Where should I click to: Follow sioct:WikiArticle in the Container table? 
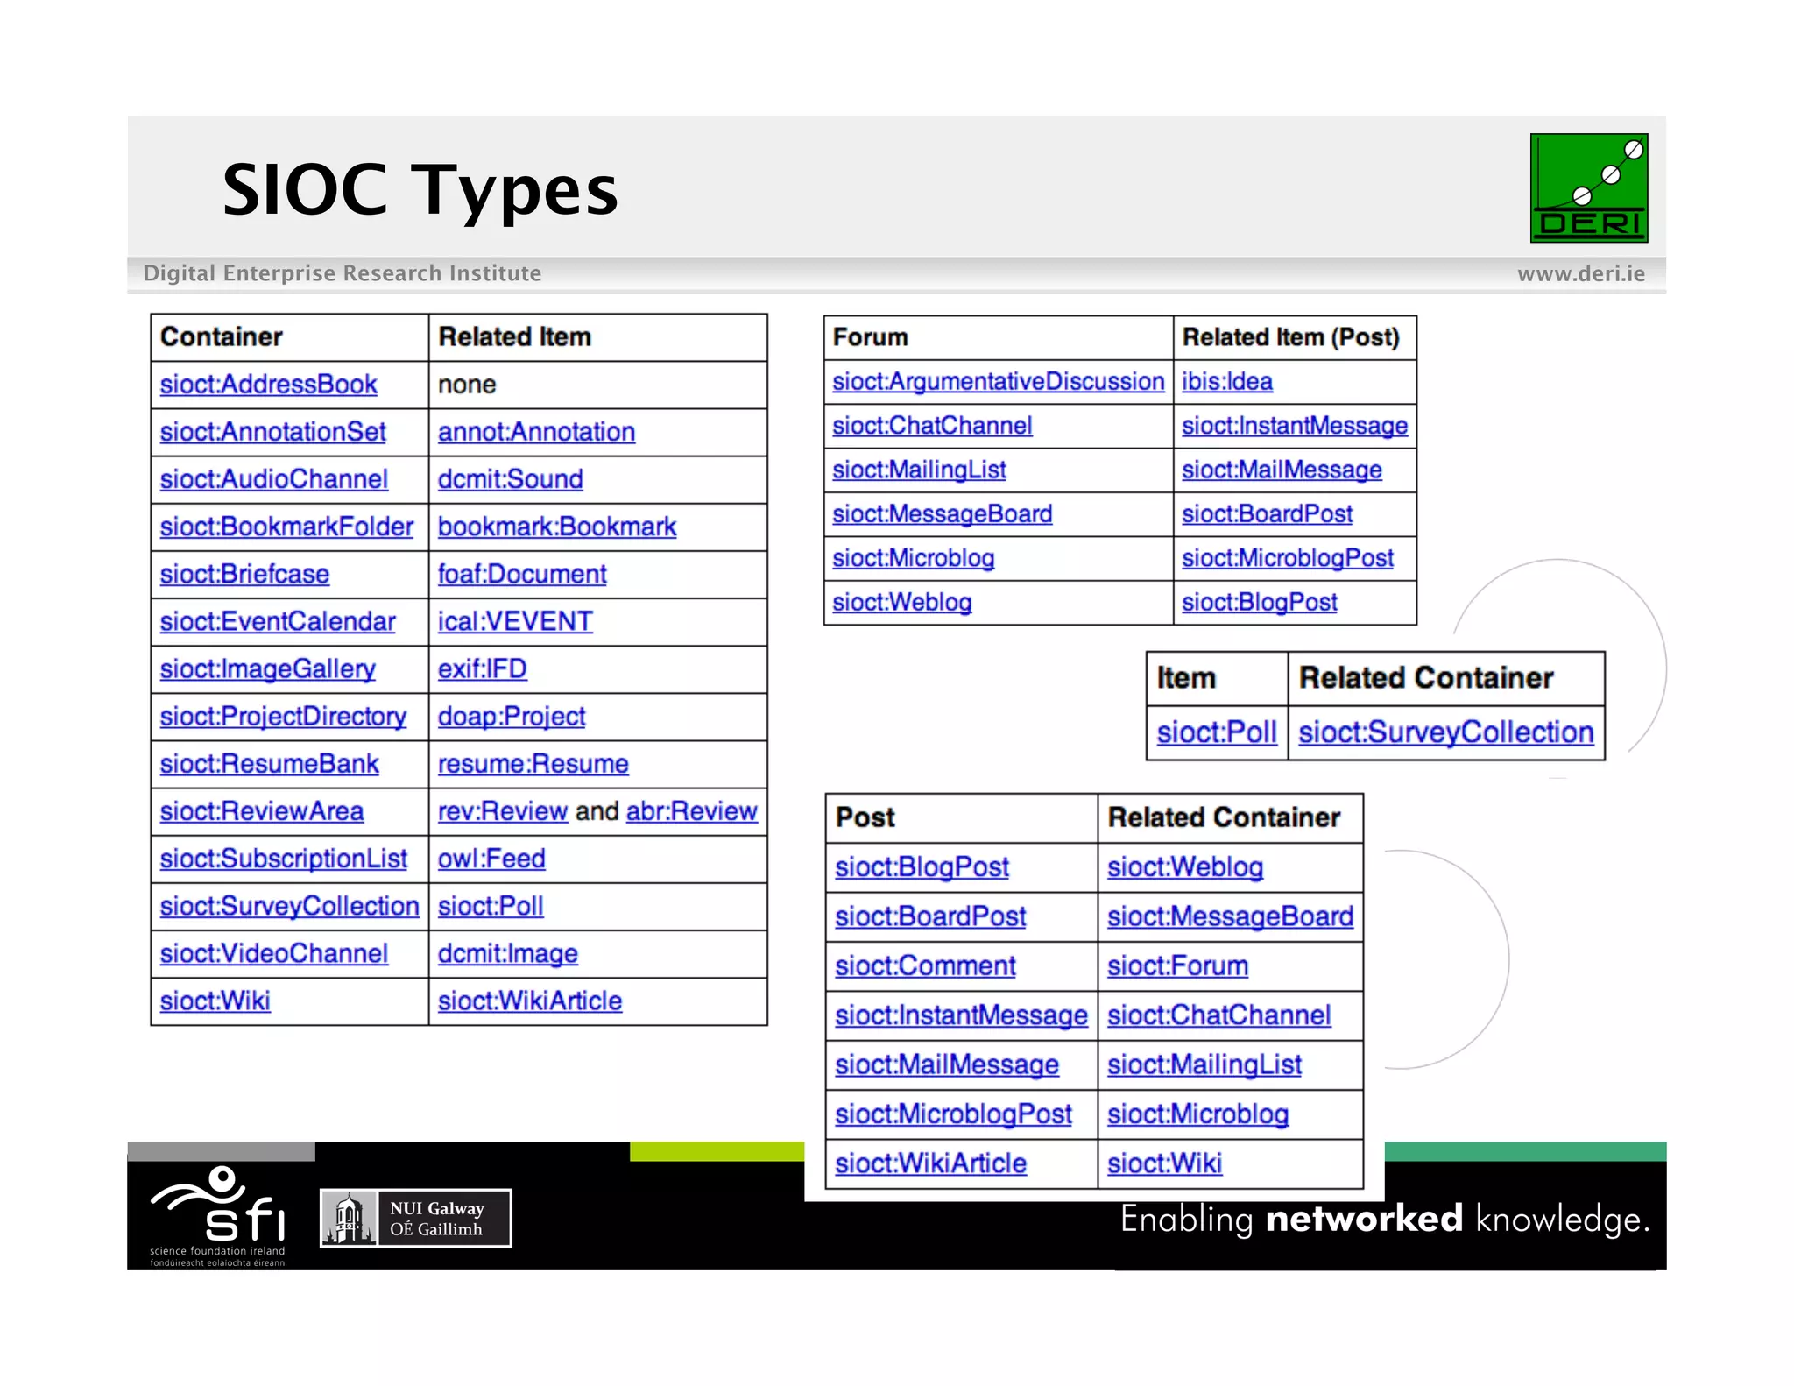tap(530, 1001)
